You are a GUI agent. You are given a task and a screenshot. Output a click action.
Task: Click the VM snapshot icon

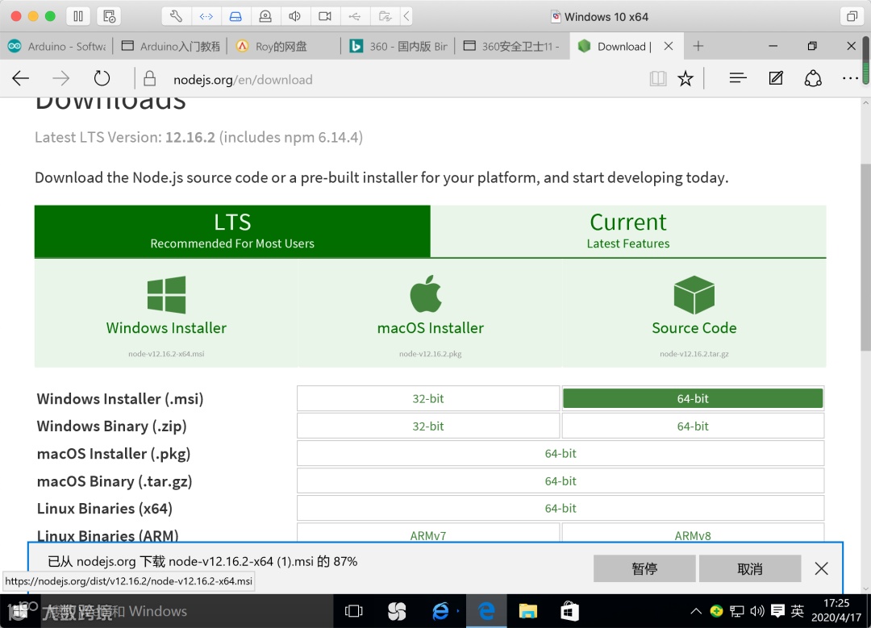click(x=109, y=16)
